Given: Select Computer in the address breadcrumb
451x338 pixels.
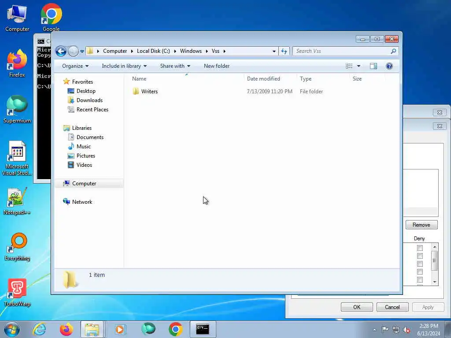Looking at the screenshot, I should pyautogui.click(x=115, y=51).
